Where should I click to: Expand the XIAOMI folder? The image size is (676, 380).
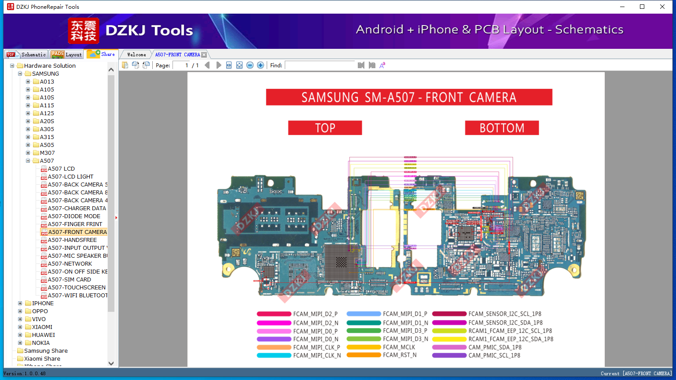click(x=20, y=327)
